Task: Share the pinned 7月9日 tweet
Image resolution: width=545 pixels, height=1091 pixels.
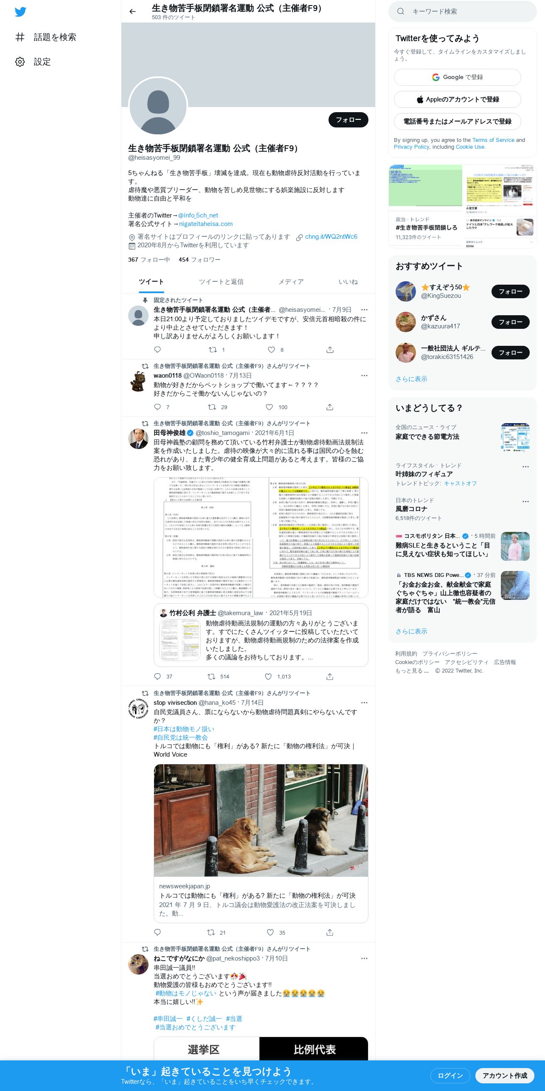Action: [x=330, y=350]
